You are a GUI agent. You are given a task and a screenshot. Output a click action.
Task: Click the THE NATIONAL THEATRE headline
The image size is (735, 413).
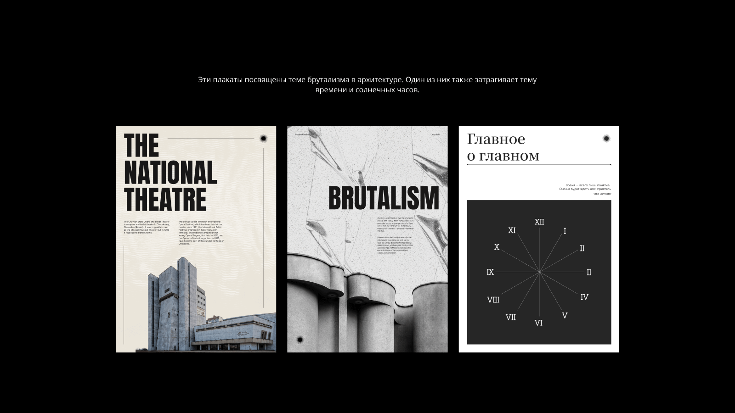point(170,172)
